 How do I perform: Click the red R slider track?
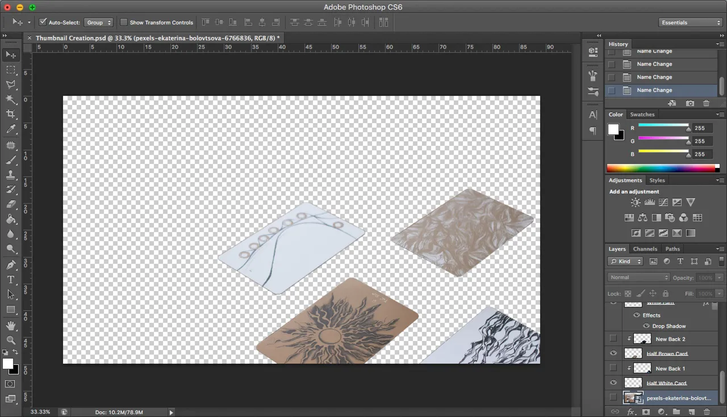point(663,125)
